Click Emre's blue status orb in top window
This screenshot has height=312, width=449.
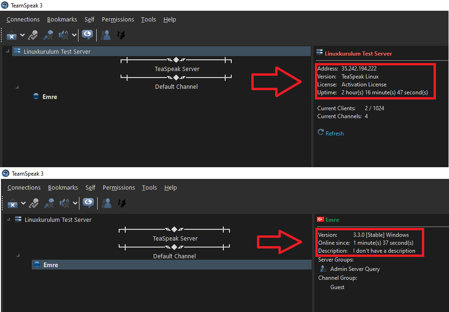point(36,96)
